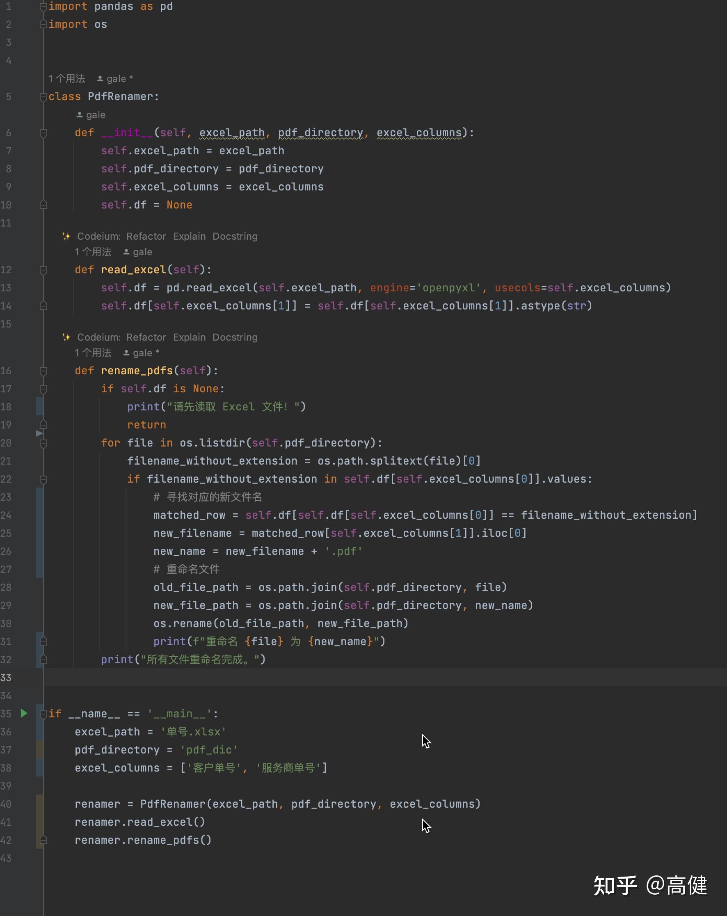Screen dimensions: 727x916
Task: Open the '1 个用法' usages hint above rename_pdfs
Action: [x=93, y=353]
